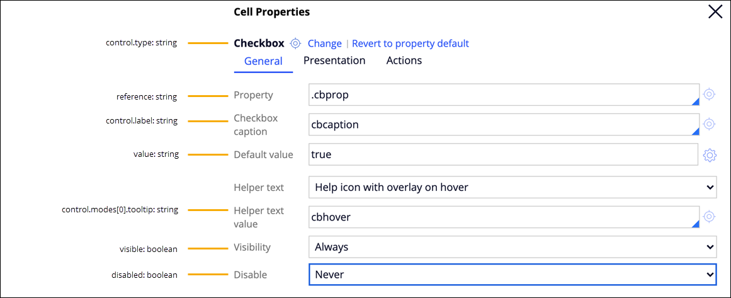Open the Visibility dropdown set to Always
Screen dimensions: 731x298
click(513, 247)
